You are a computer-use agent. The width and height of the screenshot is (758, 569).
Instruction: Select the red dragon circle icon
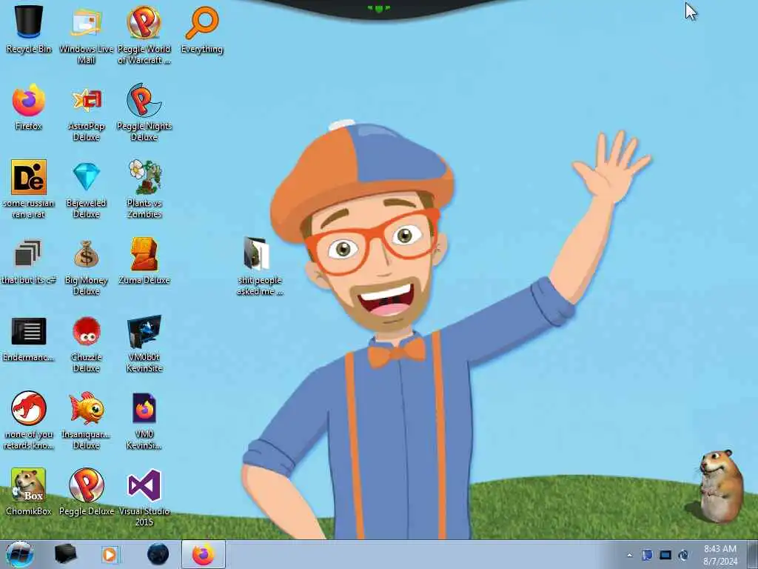(x=29, y=408)
